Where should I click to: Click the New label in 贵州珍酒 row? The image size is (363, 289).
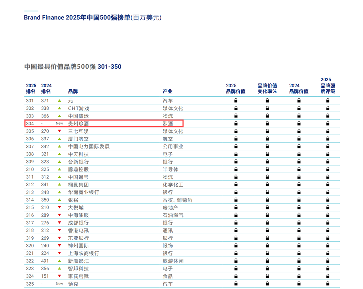[x=59, y=124]
